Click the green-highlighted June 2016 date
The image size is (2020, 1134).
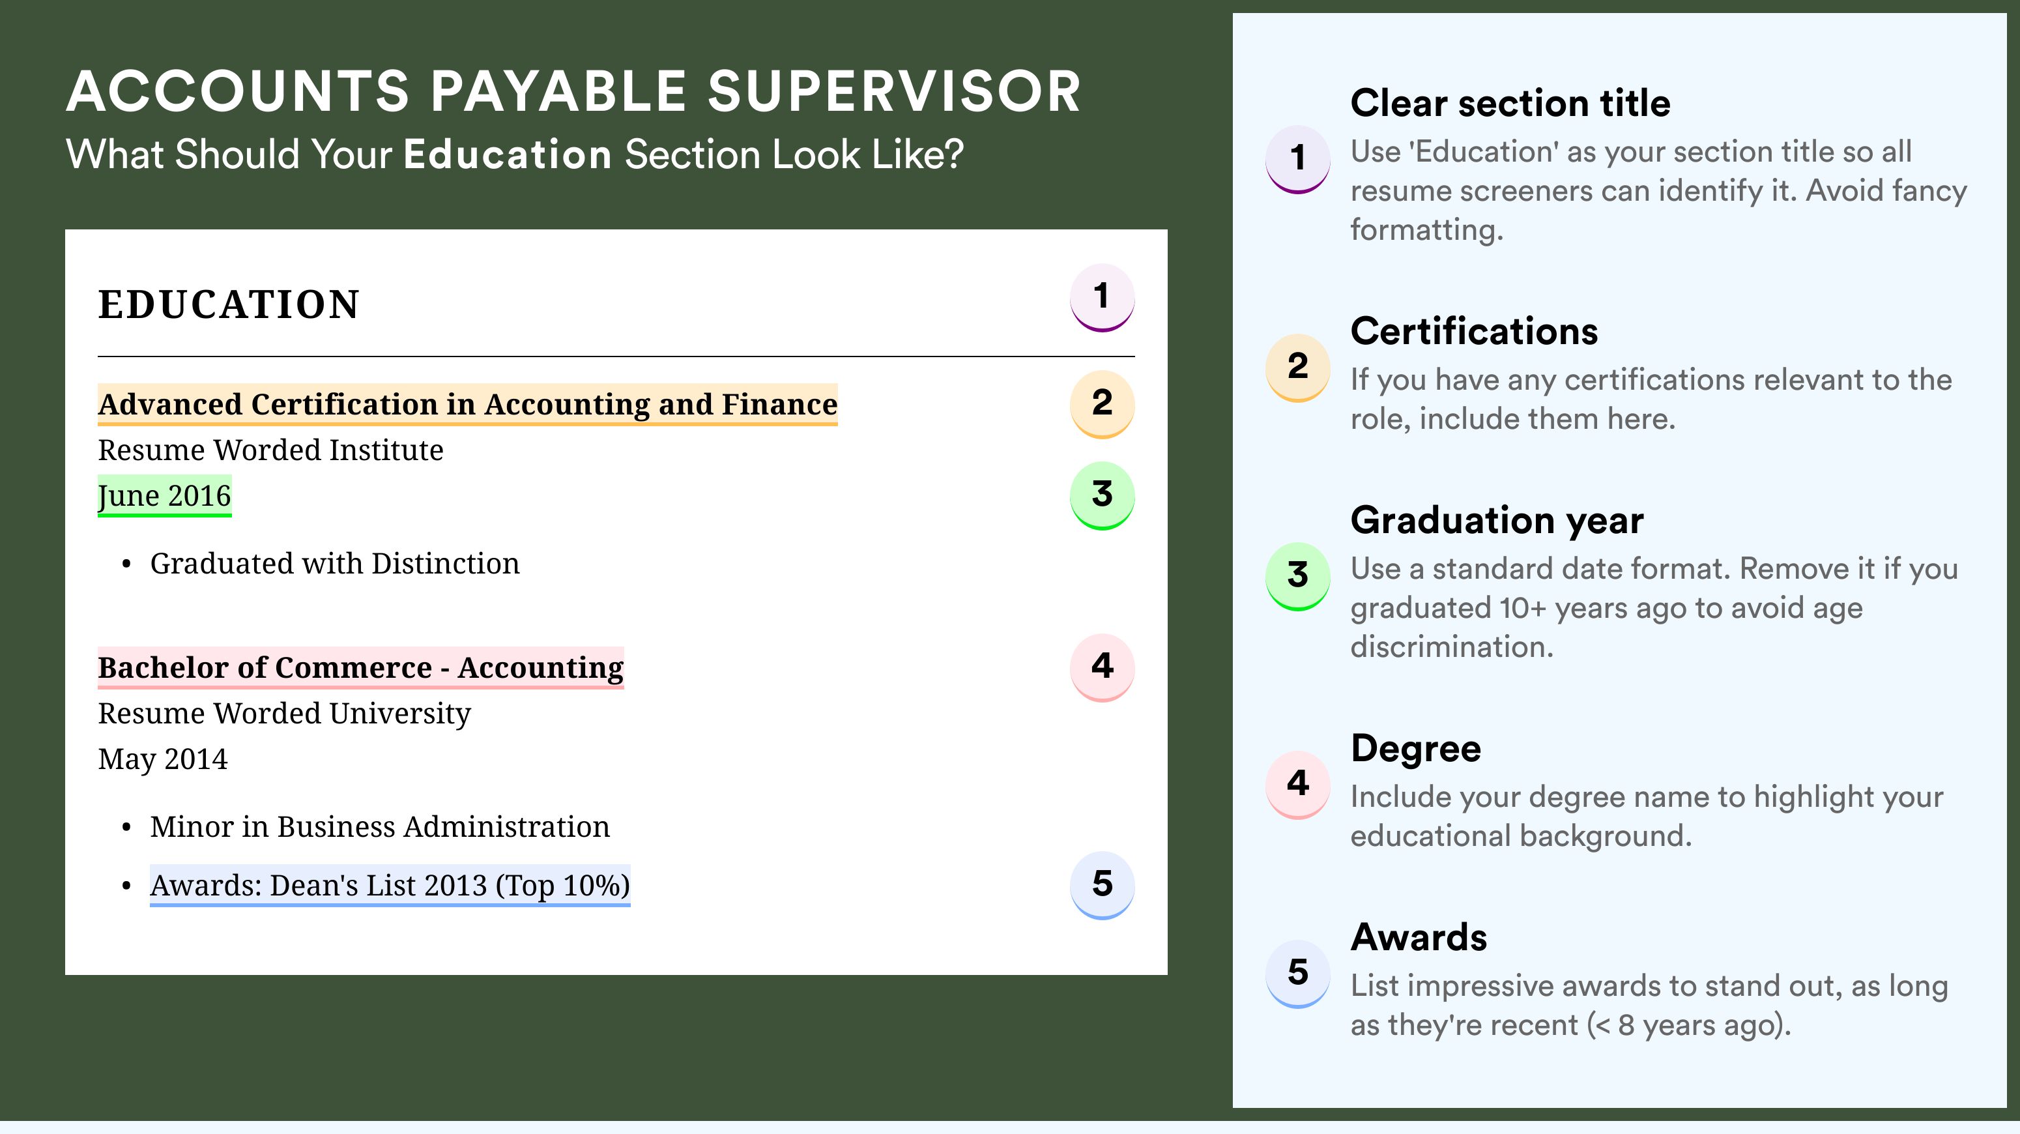[x=165, y=497]
